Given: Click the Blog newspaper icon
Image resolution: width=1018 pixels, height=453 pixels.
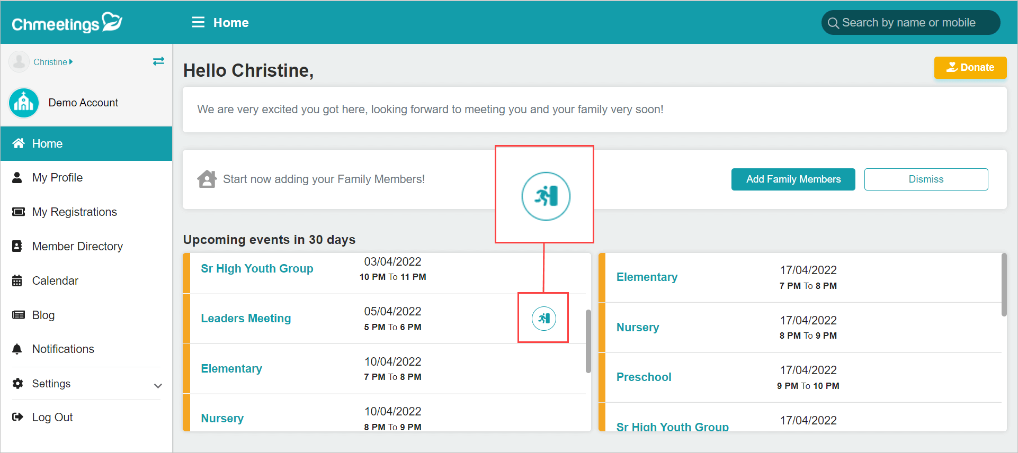Looking at the screenshot, I should [x=19, y=315].
